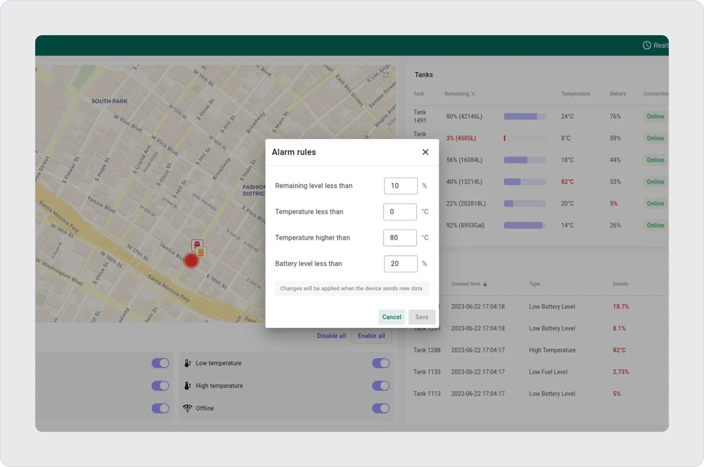Close the Alarm rules dialog

point(425,152)
